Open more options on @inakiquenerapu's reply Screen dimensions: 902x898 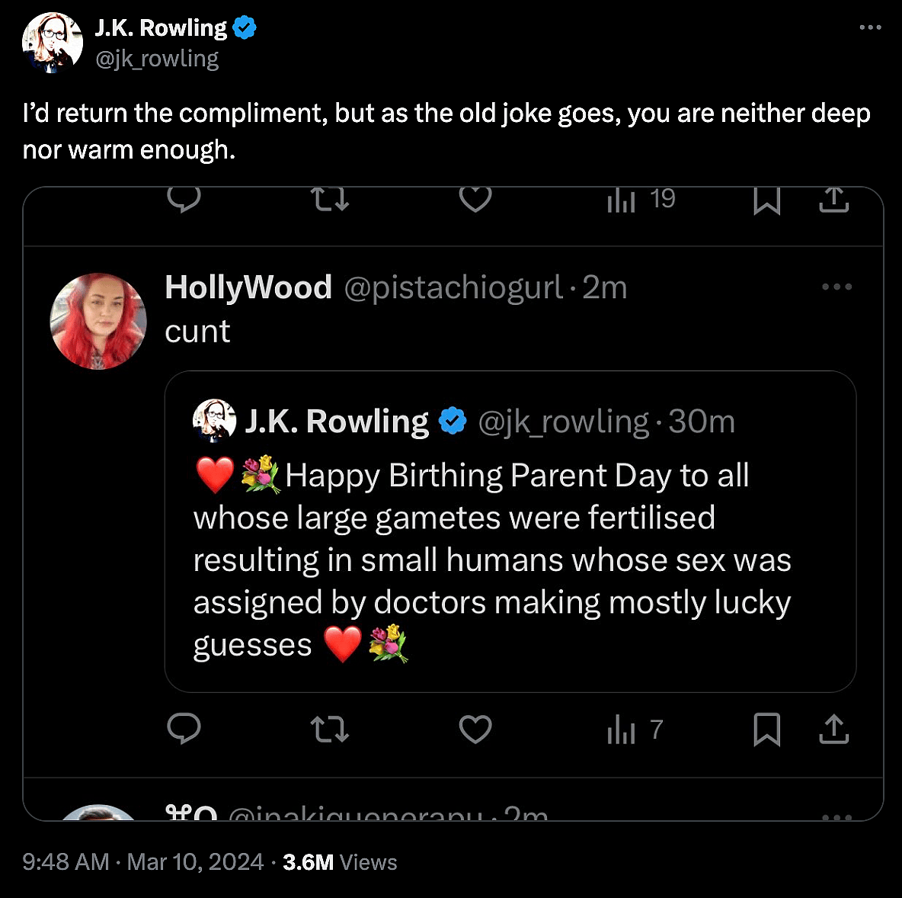point(836,816)
